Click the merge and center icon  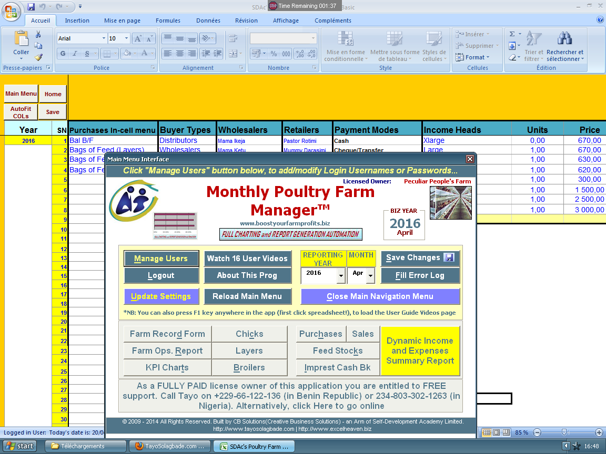pos(233,53)
